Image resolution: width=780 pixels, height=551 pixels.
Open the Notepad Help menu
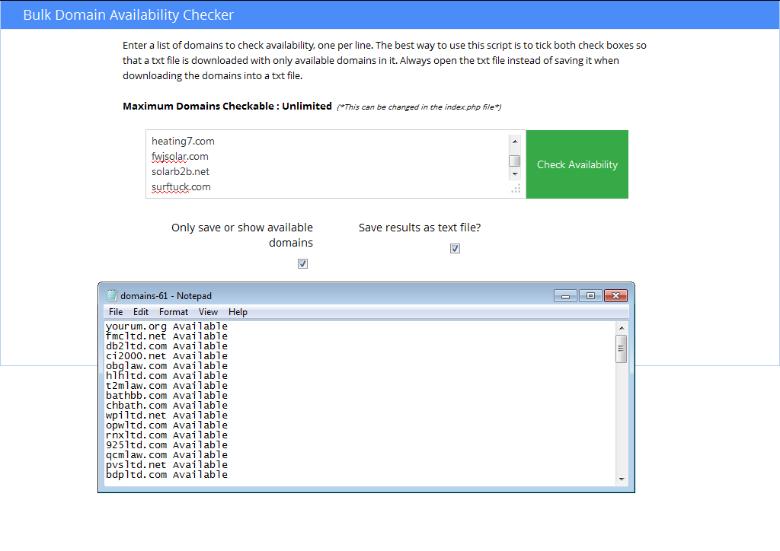[238, 312]
